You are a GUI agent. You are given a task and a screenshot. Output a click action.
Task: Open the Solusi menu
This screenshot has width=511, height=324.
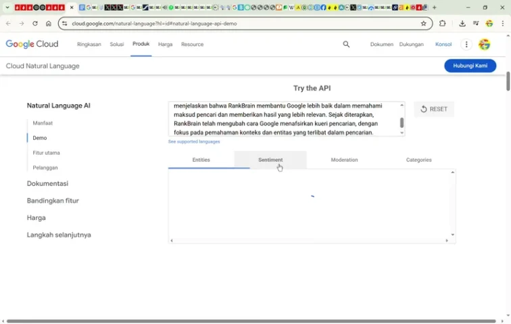[117, 45]
